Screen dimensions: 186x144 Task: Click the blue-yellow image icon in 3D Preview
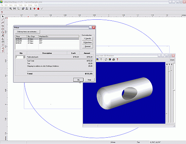(x=97, y=60)
